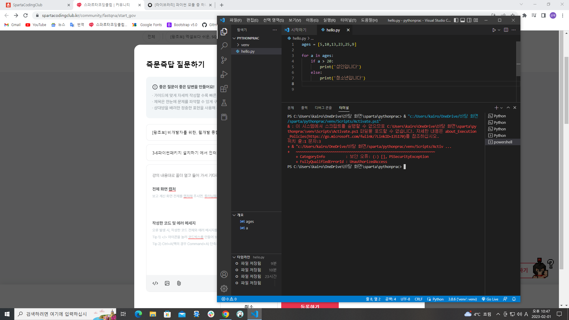Open the Windows Start menu
The image size is (569, 320).
tap(7, 314)
